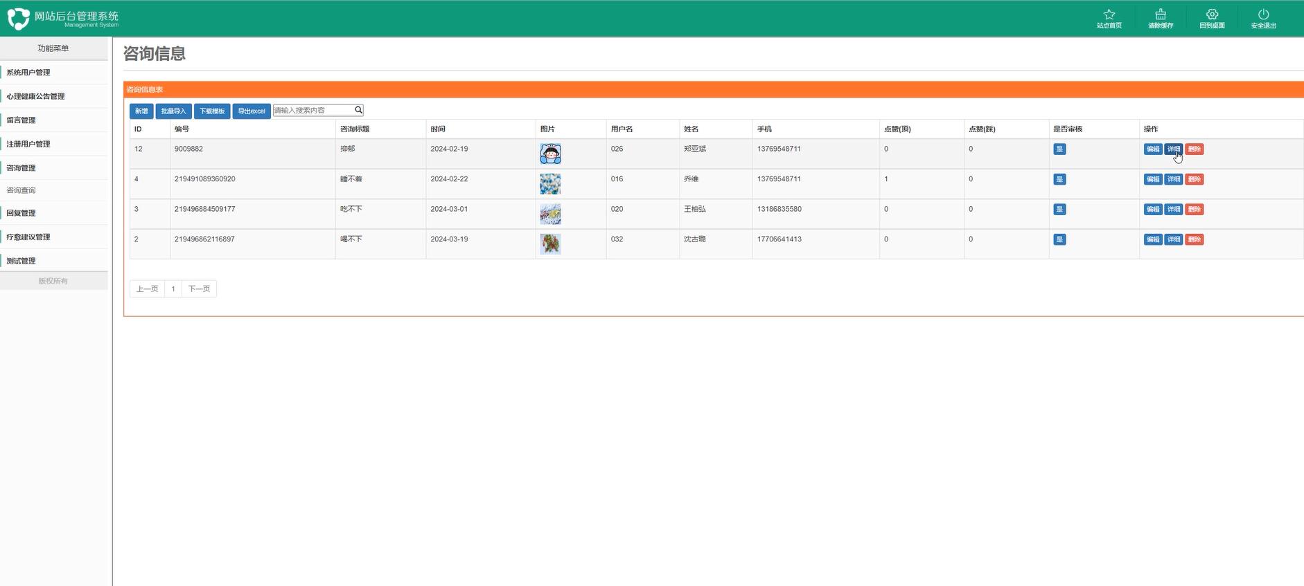Toggle 是否审核 status for 睡不着 row

coord(1059,179)
